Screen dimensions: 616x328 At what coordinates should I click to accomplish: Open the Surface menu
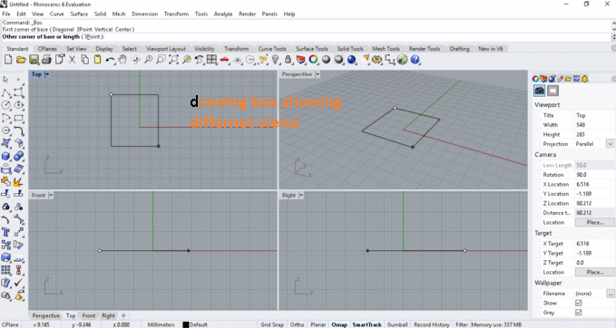click(79, 14)
